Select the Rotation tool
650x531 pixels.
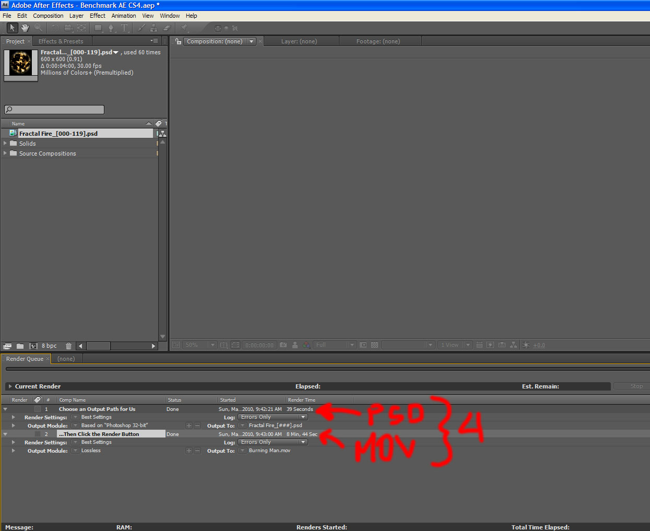(x=55, y=28)
